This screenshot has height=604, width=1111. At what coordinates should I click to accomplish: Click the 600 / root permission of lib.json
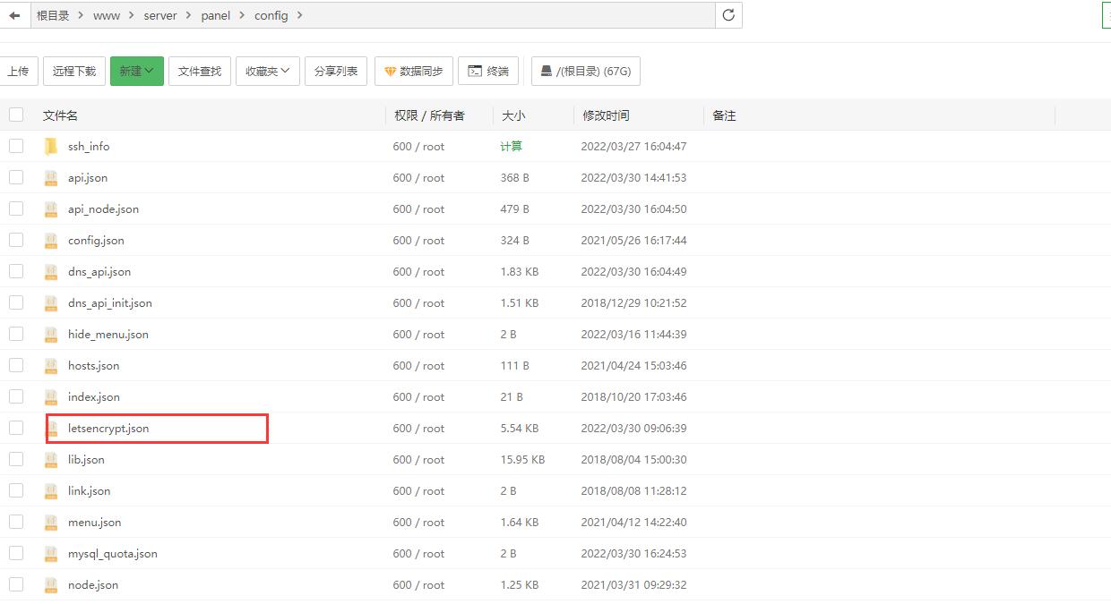point(418,460)
